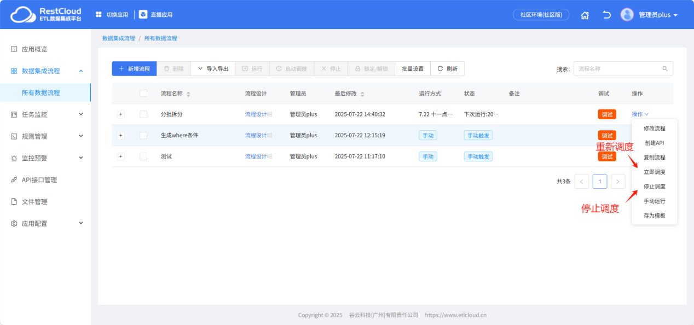Click page 1 in the pagination control
The image size is (694, 325).
[x=599, y=181]
